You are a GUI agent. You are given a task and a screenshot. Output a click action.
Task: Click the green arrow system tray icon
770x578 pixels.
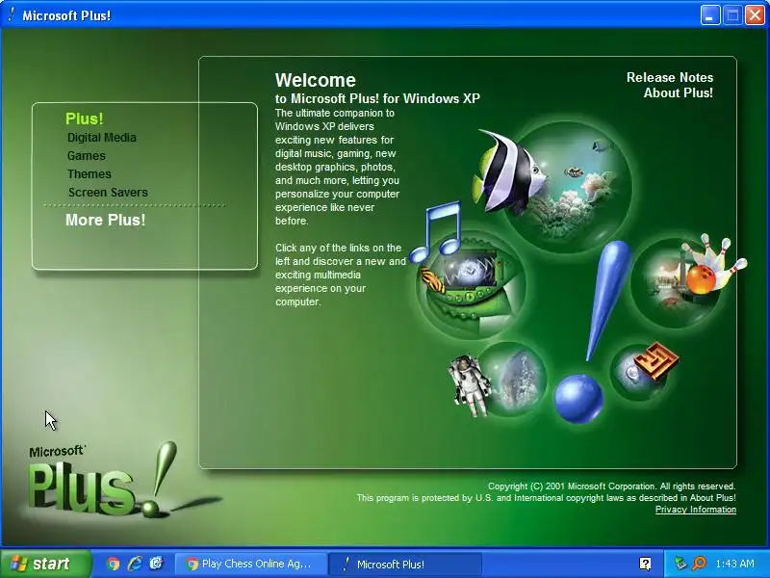[680, 564]
